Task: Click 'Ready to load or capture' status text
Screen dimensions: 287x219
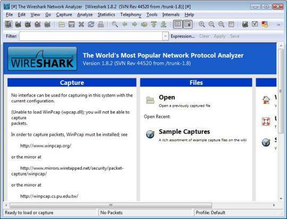Action: point(29,213)
